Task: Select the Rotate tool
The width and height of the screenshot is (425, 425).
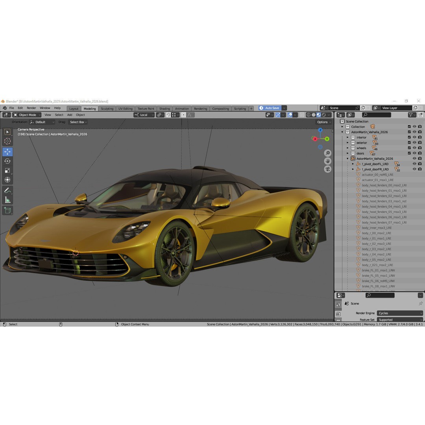Action: 7,161
